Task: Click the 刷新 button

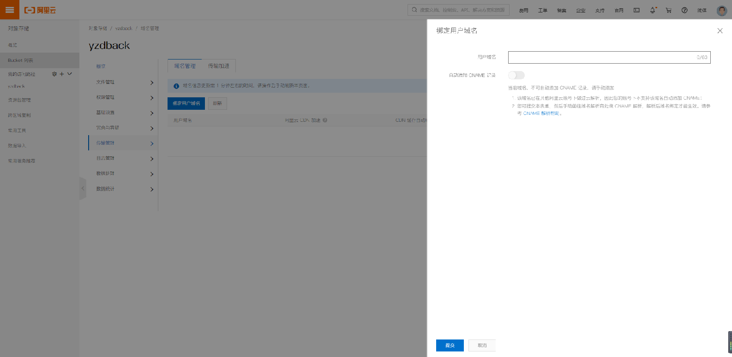Action: click(x=217, y=103)
